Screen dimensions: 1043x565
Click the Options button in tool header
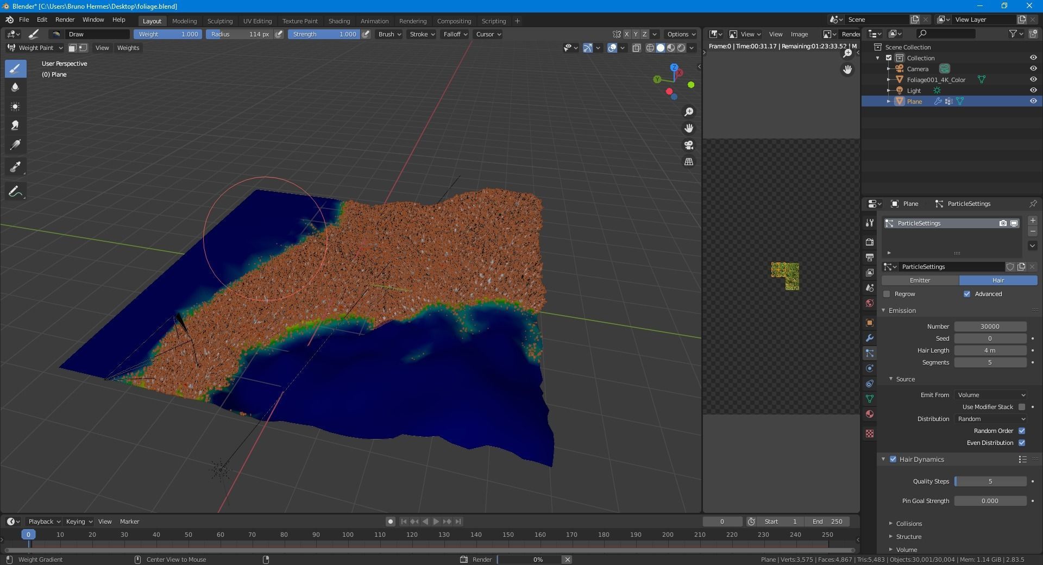(x=681, y=34)
